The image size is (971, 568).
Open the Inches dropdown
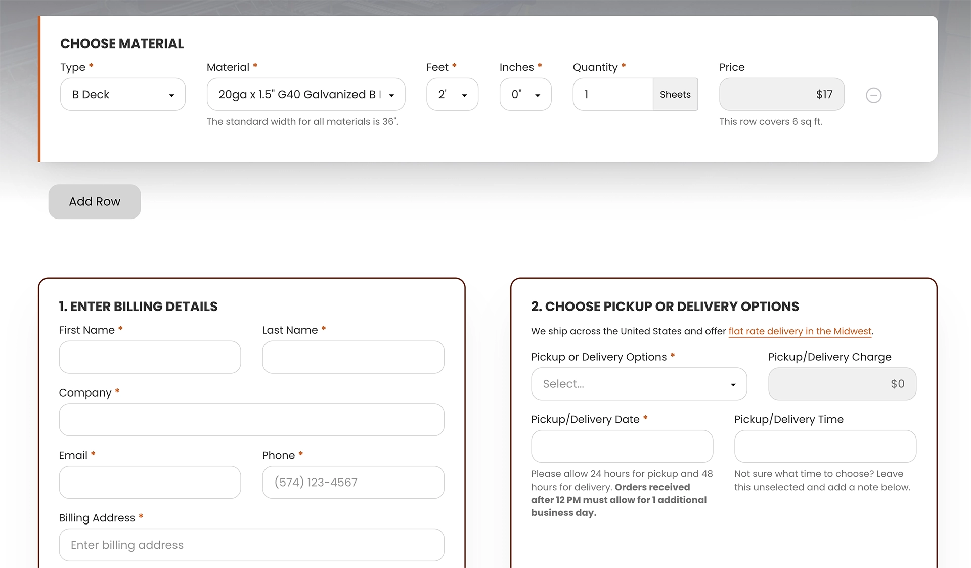tap(525, 95)
